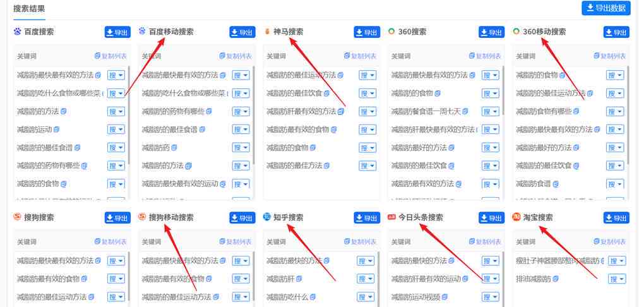Open 搜 dropdown for 减脂肪运动视频 in 今日头条搜索
The height and width of the screenshot is (307, 639).
coord(490,297)
